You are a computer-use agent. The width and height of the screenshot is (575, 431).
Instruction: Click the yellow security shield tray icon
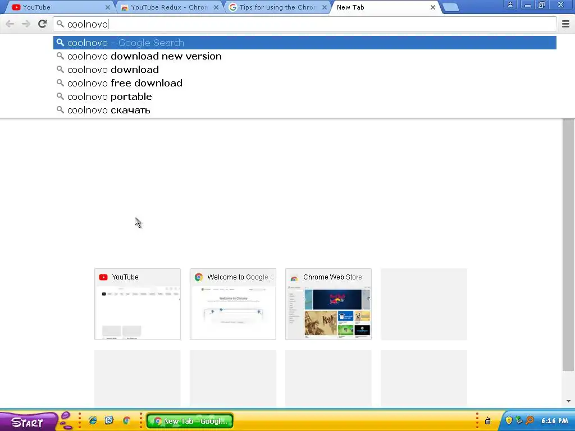[509, 420]
